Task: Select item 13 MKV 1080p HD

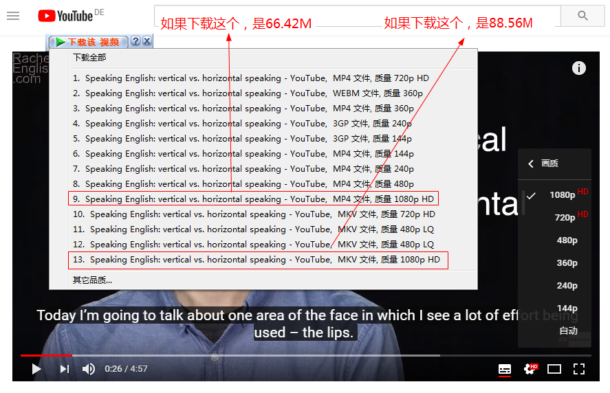Action: click(x=258, y=260)
